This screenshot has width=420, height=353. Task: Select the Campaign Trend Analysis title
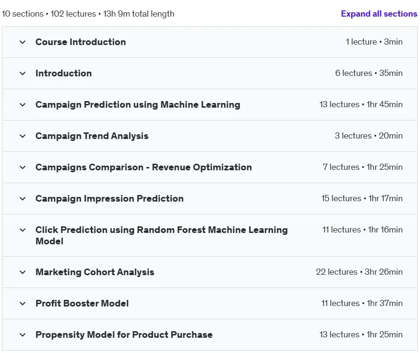click(x=92, y=136)
